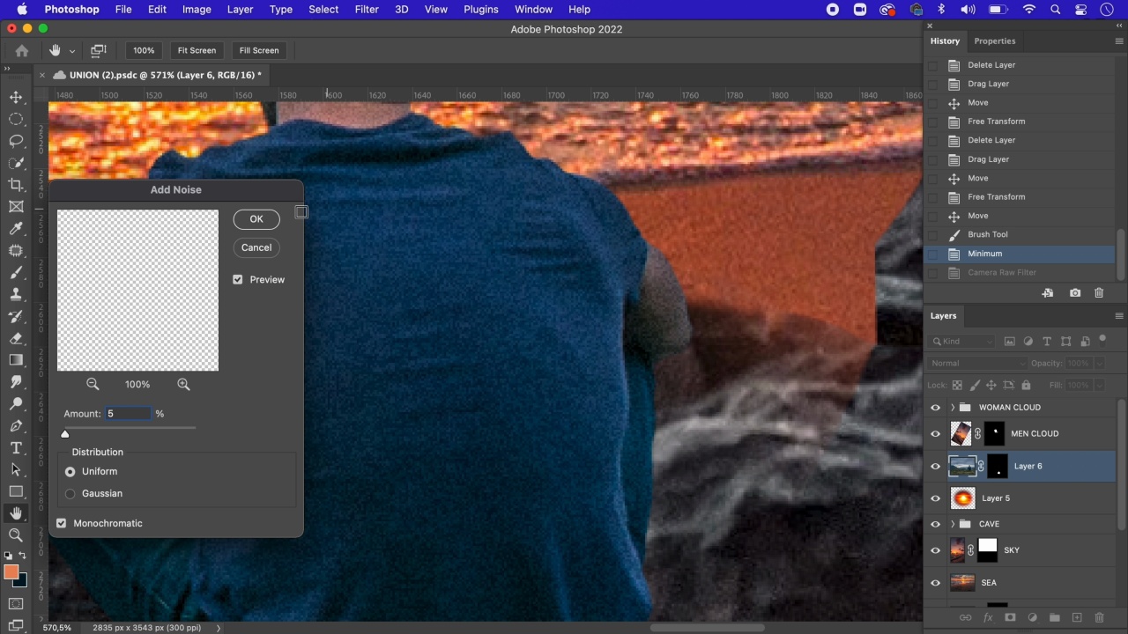Uncheck the Preview checkbox
Viewport: 1128px width, 634px height.
coord(238,279)
